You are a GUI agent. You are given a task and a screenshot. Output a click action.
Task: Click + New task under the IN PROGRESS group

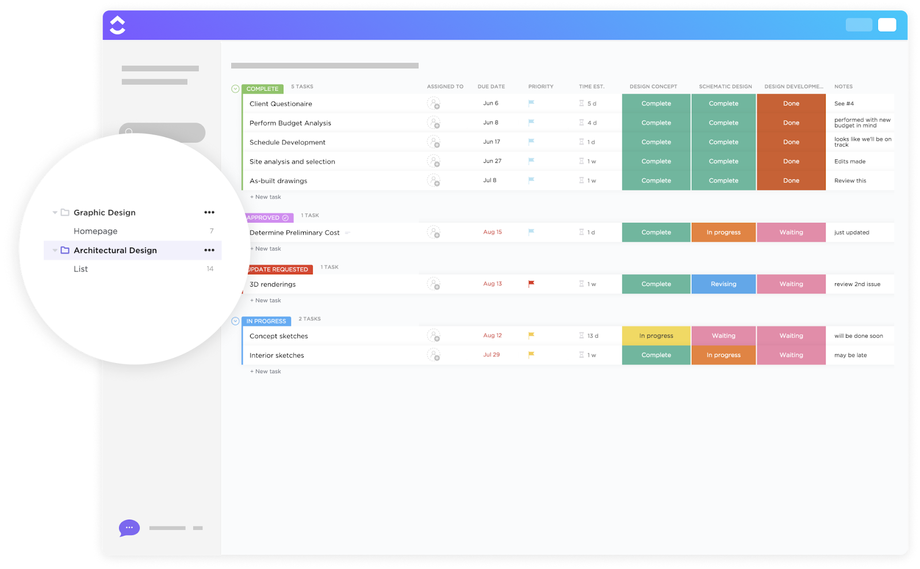(266, 371)
